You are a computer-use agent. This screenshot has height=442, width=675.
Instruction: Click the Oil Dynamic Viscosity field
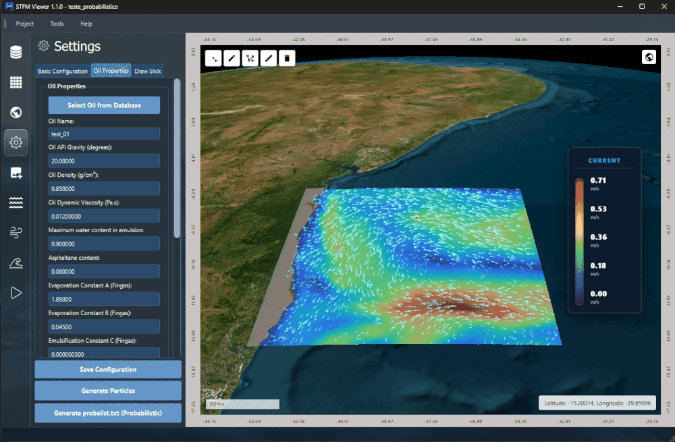point(104,216)
